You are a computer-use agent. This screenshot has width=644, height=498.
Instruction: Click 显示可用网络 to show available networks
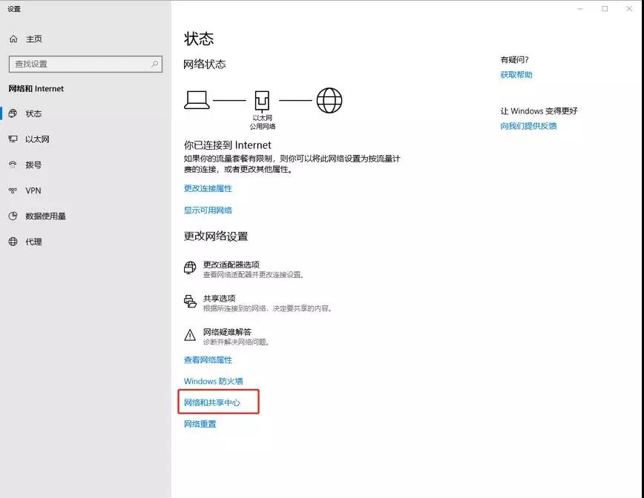point(208,210)
